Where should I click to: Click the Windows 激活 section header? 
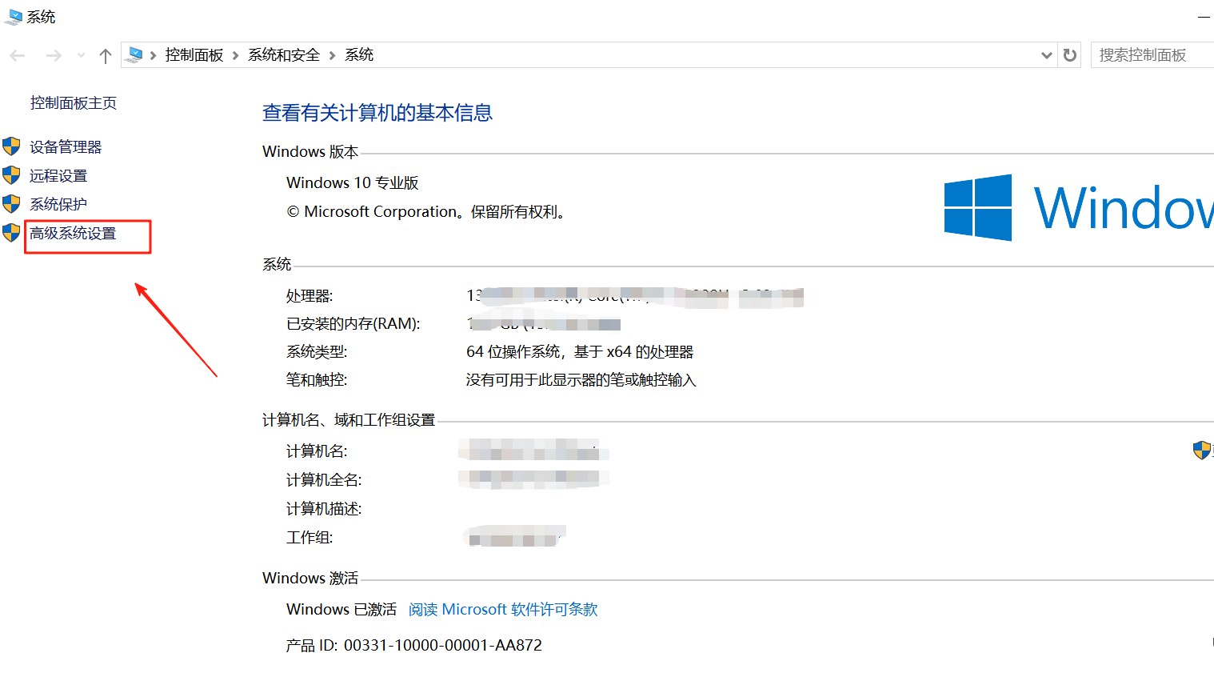pos(310,578)
